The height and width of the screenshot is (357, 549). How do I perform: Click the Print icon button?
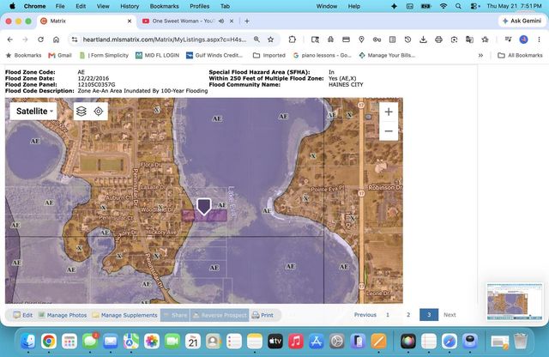pos(262,315)
